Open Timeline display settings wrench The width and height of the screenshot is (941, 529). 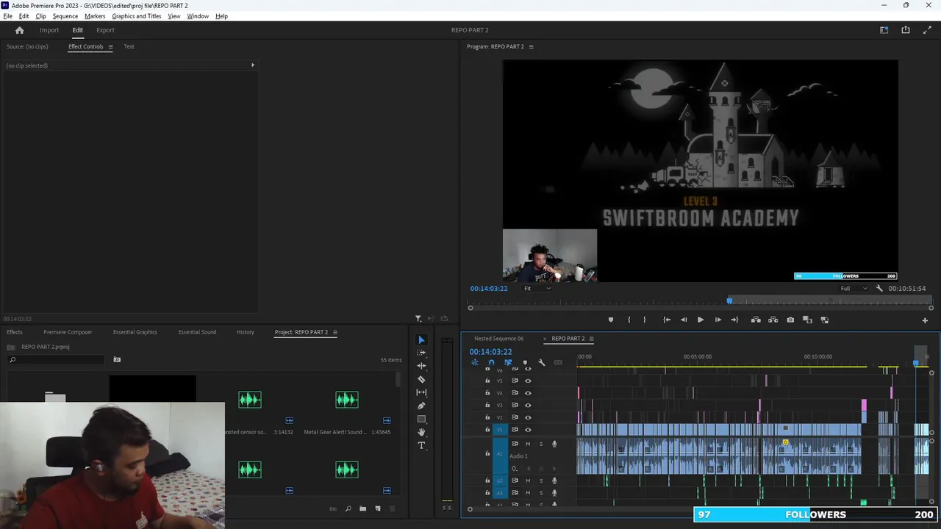point(542,362)
